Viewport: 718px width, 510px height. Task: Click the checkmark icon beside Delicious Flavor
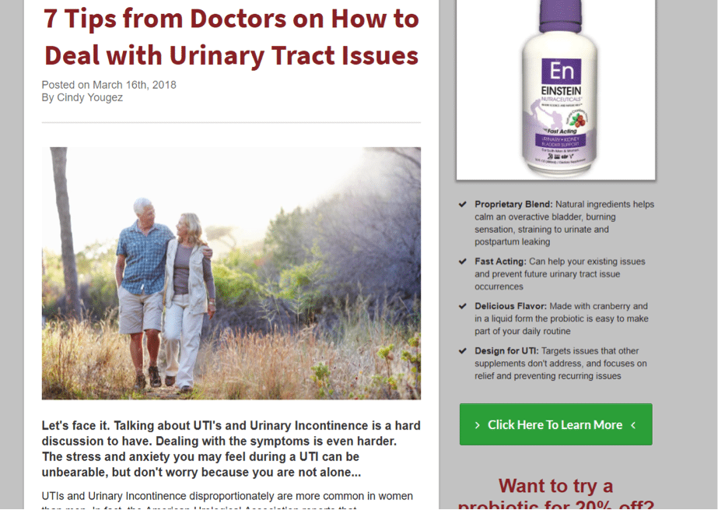click(463, 306)
